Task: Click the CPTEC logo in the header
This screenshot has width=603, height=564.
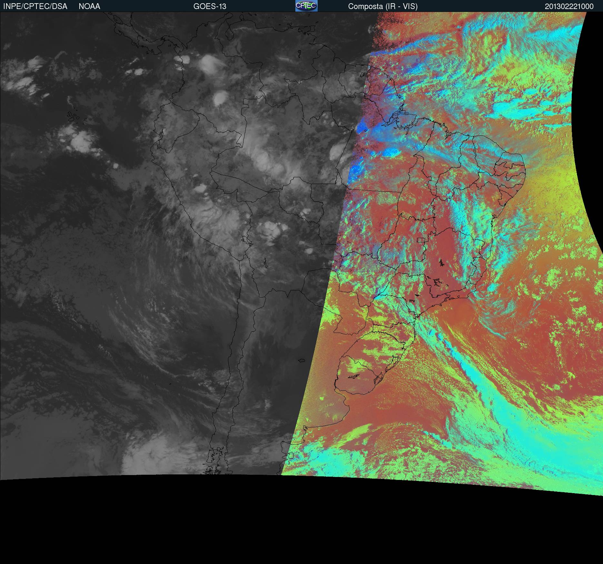Action: (306, 6)
